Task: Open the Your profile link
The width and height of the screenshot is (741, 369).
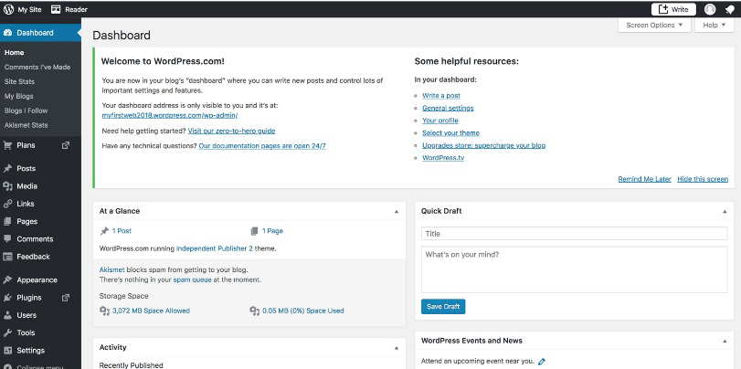Action: click(x=440, y=121)
